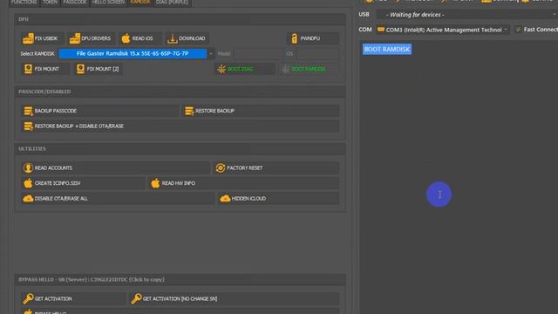558x314 pixels.
Task: Switch to HELLO SCREEN tab
Action: pyautogui.click(x=108, y=3)
